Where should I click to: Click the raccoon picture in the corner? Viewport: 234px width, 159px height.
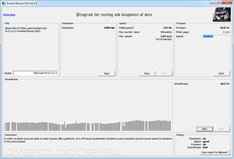coord(222,15)
